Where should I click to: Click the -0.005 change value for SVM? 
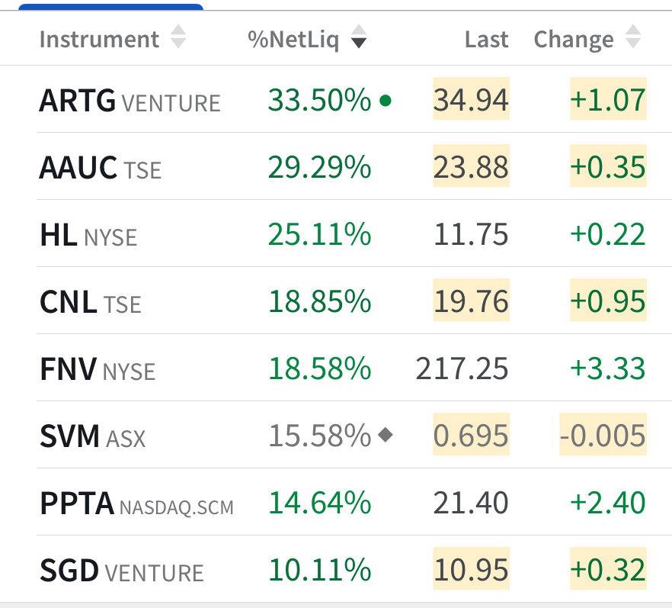[x=602, y=436]
